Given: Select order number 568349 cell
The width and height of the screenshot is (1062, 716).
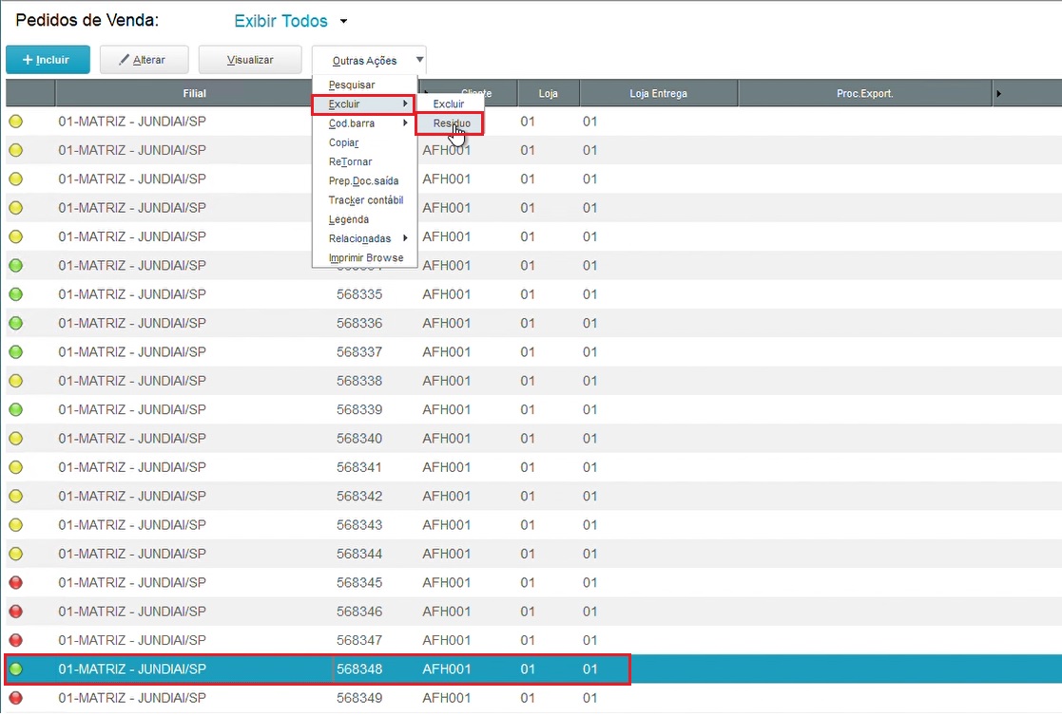Looking at the screenshot, I should 359,698.
